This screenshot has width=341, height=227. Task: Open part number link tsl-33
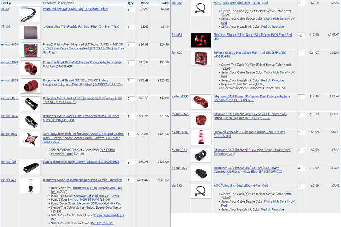(x=5, y=9)
